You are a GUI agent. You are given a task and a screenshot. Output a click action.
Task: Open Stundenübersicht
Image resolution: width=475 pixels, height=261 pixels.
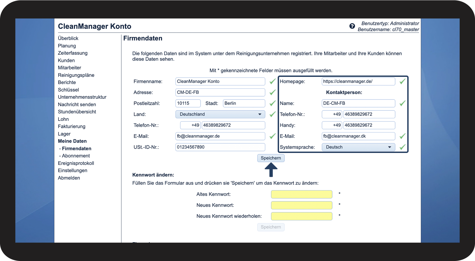click(77, 112)
